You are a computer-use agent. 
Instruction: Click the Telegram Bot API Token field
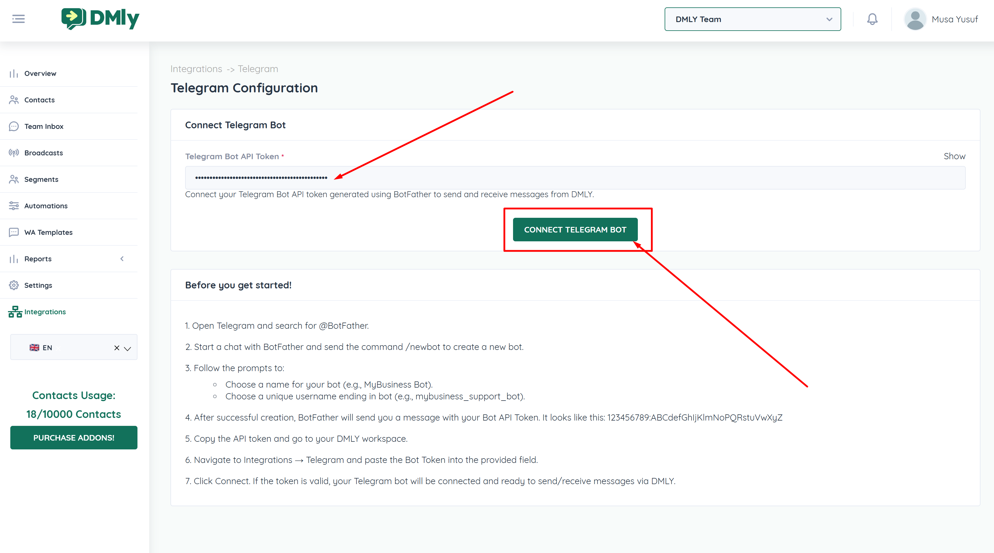[575, 178]
